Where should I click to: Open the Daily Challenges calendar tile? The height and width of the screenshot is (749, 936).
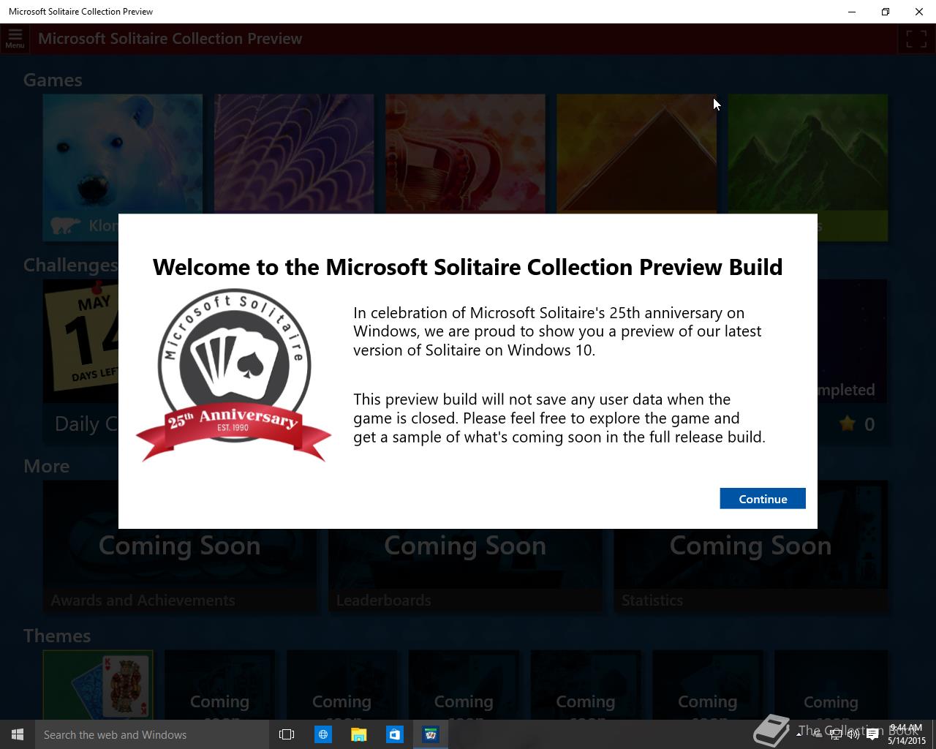[x=80, y=362]
